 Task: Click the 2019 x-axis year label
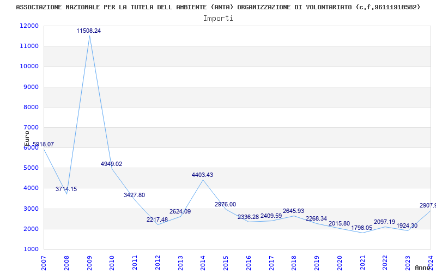pos(317,263)
